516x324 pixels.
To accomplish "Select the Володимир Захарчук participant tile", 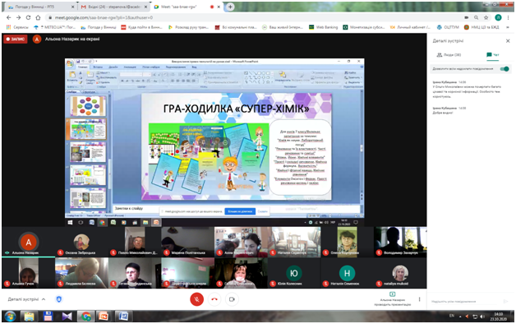I will point(400,242).
